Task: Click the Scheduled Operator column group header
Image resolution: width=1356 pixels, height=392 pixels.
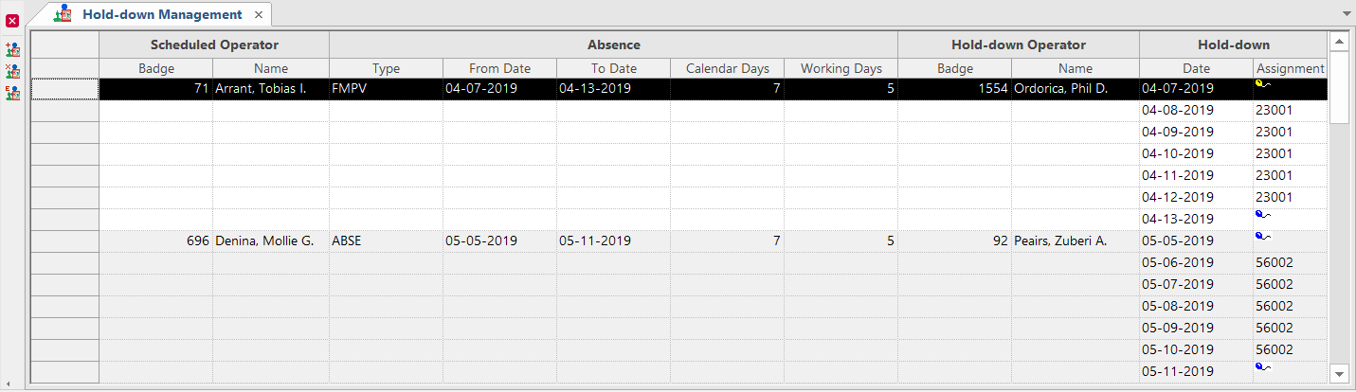Action: [214, 45]
